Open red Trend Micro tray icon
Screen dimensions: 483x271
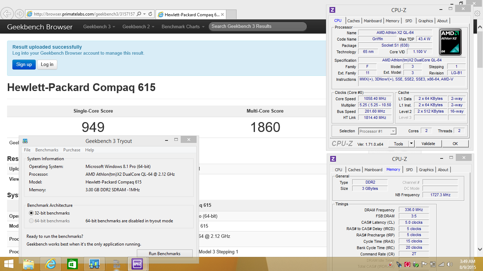[407, 264]
